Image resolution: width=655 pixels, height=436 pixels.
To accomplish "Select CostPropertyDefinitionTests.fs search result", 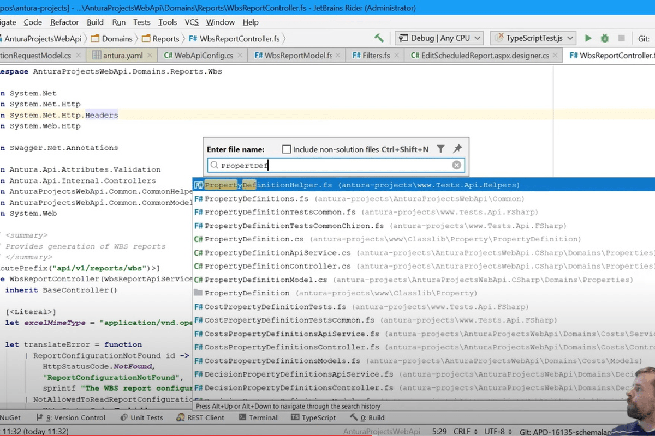I will tap(424, 307).
